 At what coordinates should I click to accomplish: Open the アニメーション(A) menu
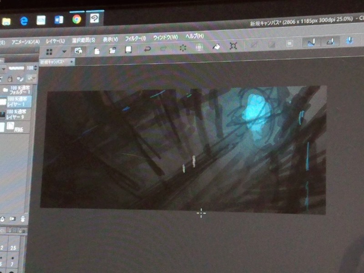[26, 42]
